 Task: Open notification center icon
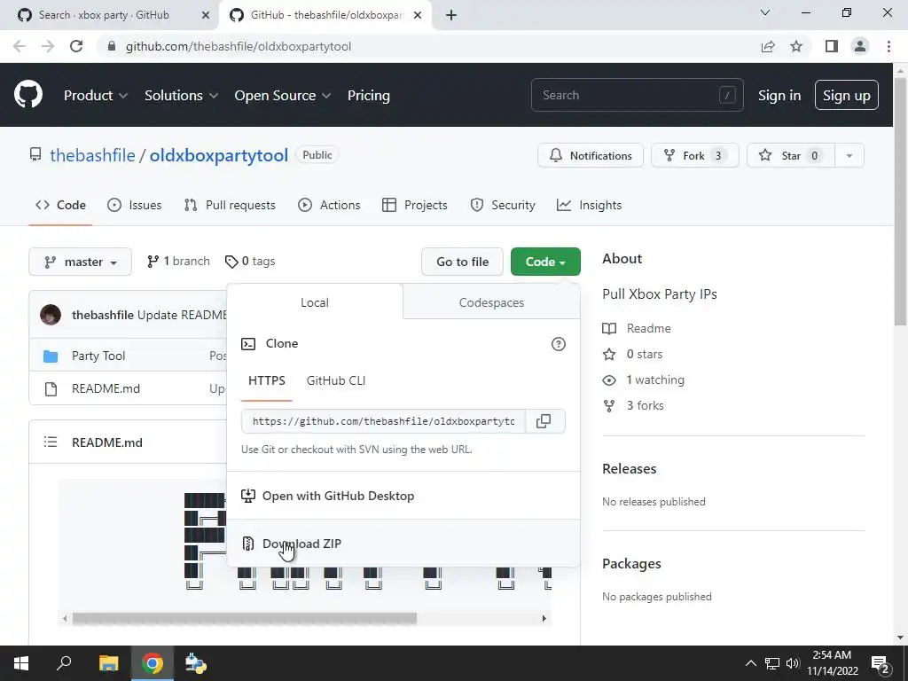(x=881, y=664)
